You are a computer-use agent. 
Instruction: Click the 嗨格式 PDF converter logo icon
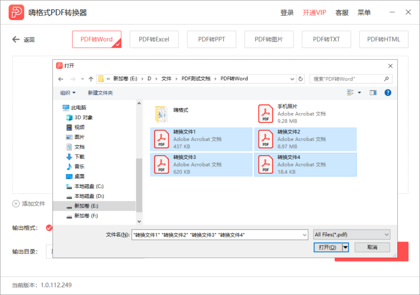coord(16,12)
